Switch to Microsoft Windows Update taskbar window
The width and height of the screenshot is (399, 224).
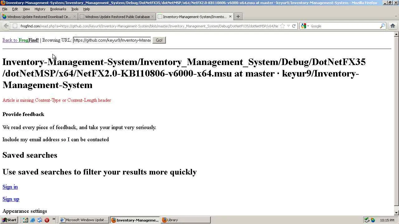[84, 220]
